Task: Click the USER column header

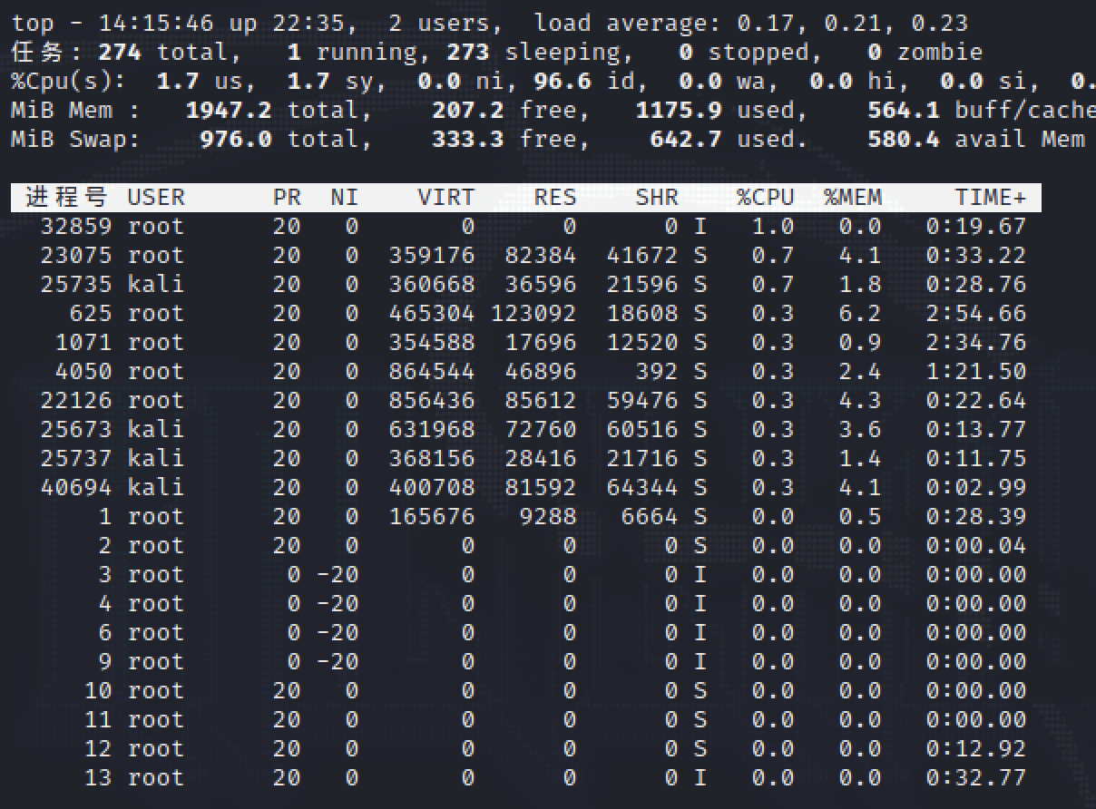Action: click(x=156, y=198)
